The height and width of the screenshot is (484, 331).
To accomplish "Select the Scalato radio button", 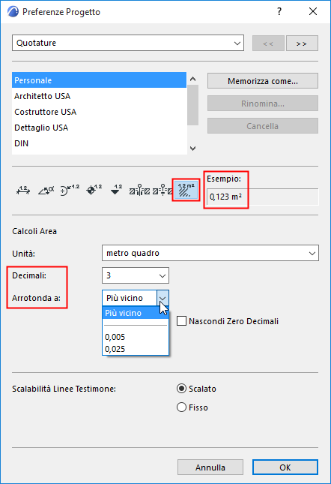I will click(182, 389).
